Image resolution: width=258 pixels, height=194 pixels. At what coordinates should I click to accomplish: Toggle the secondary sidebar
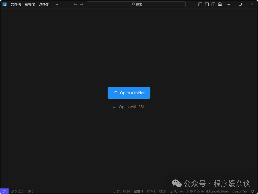[213, 4]
